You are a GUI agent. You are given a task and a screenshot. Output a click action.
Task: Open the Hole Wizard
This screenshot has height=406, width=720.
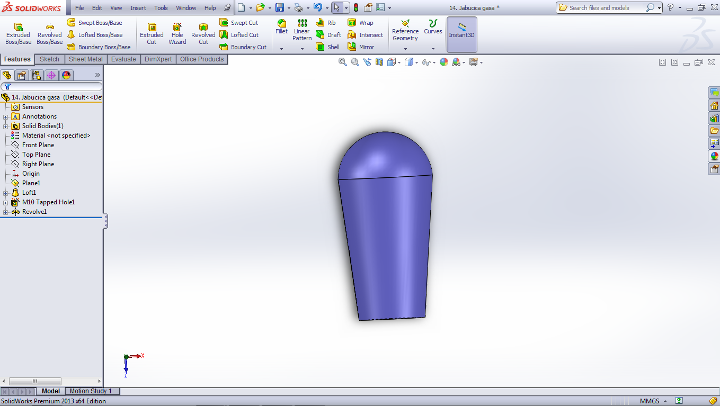pos(177,33)
